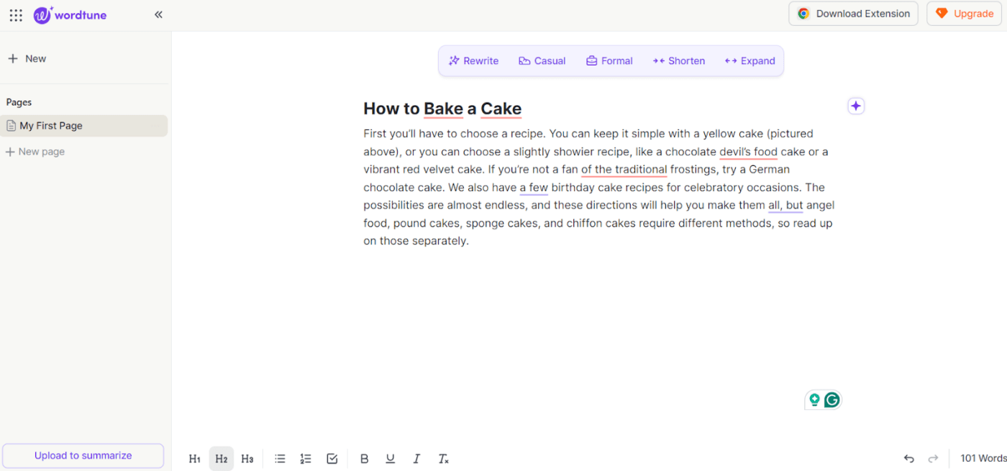Apply Heading 3 formatting
Image resolution: width=1007 pixels, height=471 pixels.
tap(247, 459)
